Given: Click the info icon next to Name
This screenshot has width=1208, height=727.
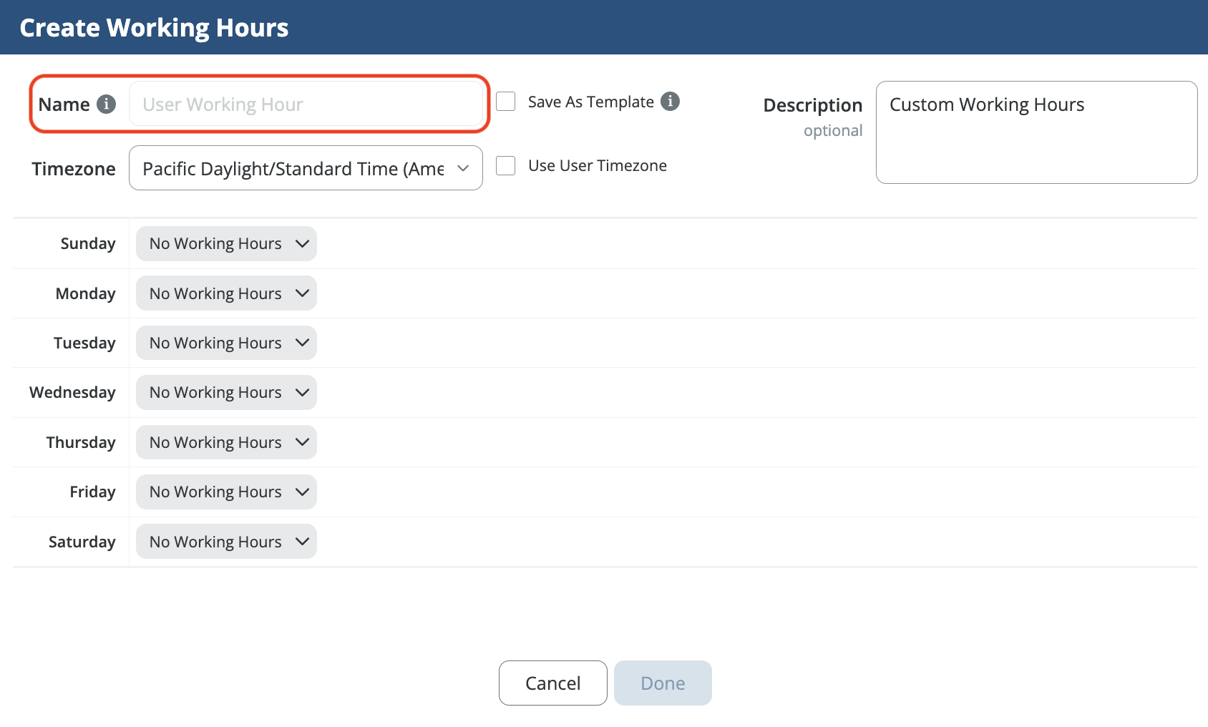Looking at the screenshot, I should click(x=106, y=104).
